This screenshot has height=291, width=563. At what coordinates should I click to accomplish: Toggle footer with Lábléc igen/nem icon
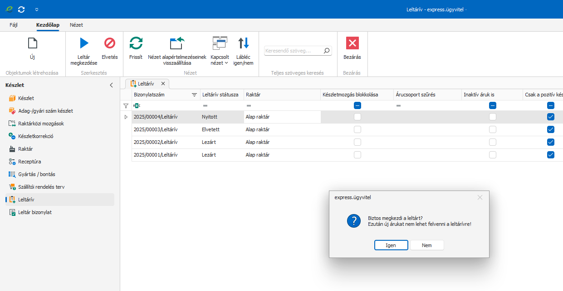[x=244, y=43]
